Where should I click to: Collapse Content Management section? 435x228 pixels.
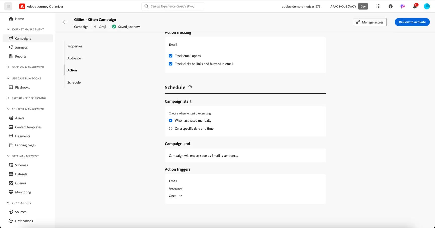pyautogui.click(x=8, y=109)
